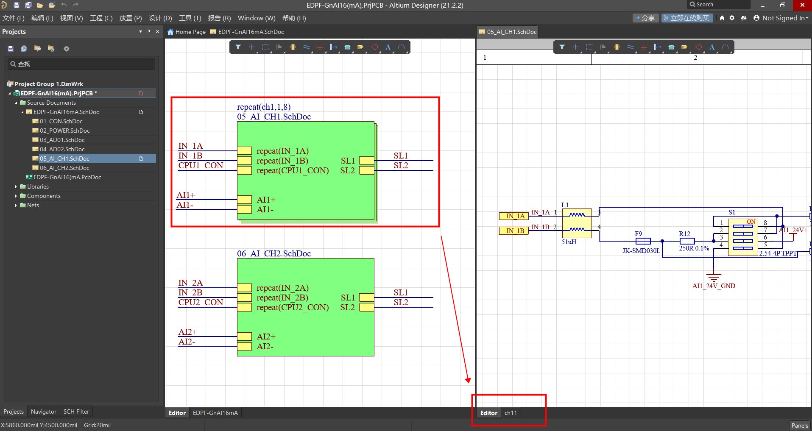Viewport: 812px width, 431px height.
Task: Switch to the Navigator panel tab
Action: pyautogui.click(x=43, y=412)
